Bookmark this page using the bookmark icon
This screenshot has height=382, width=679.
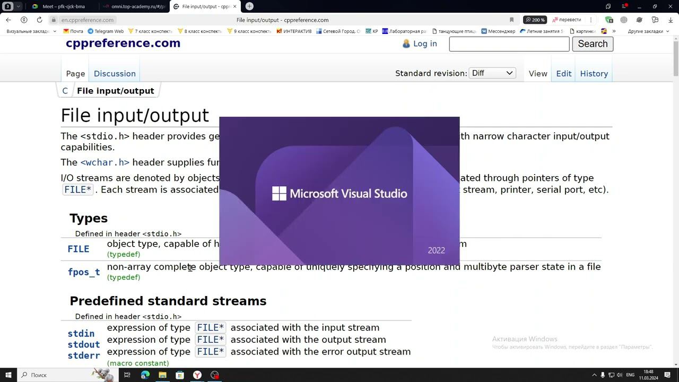(x=511, y=20)
